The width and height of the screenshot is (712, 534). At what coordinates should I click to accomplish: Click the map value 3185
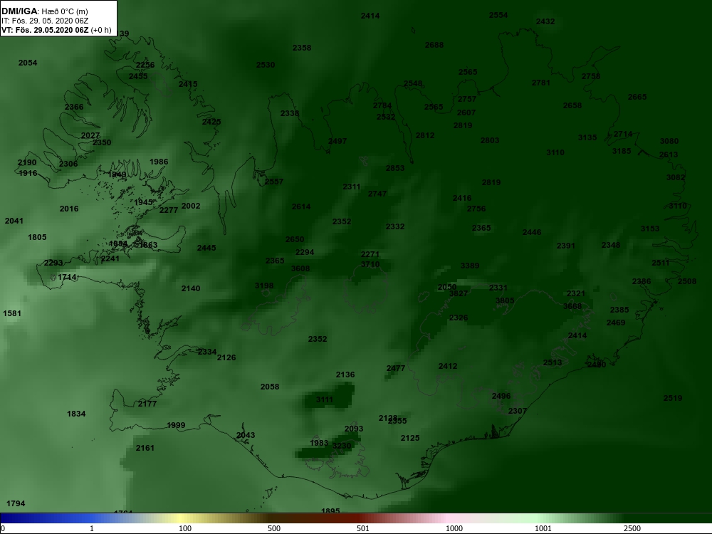622,151
